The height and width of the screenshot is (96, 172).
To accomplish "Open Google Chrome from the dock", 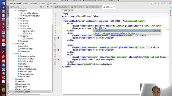I will pos(3,32).
